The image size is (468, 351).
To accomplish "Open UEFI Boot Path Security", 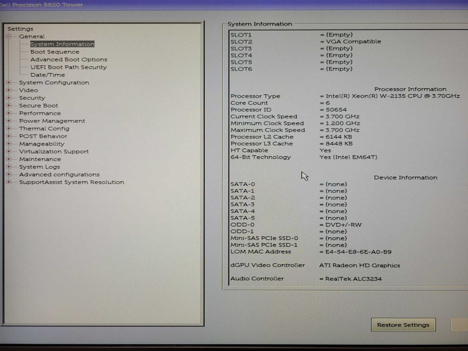I will click(69, 67).
